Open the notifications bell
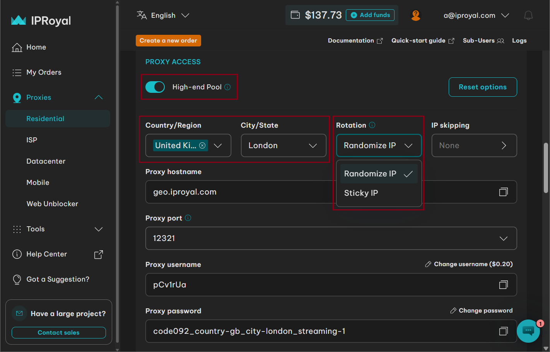The image size is (550, 352). pos(528,15)
